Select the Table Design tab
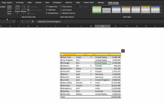This screenshot has height=106, width=164. point(113,2)
